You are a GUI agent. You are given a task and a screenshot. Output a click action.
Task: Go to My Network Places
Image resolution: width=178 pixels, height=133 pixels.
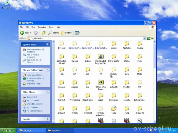click(x=34, y=111)
